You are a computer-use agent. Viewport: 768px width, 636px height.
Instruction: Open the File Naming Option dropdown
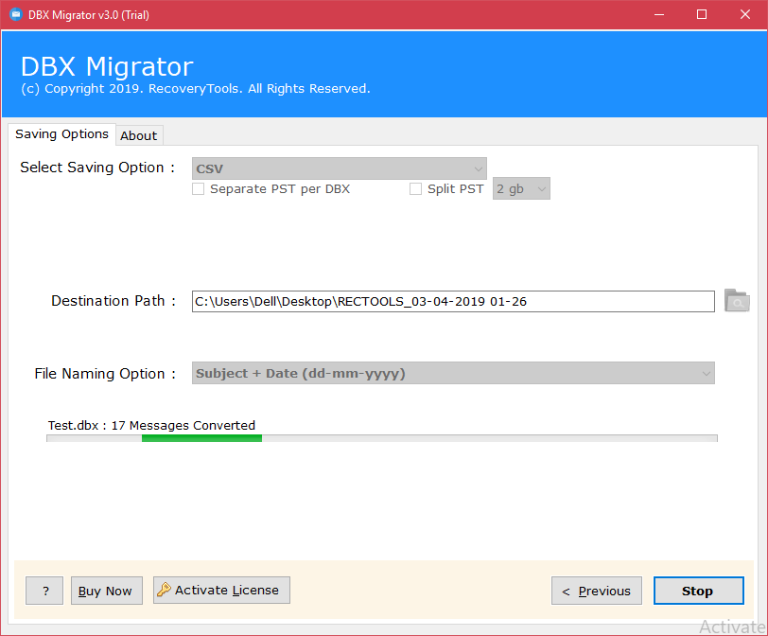453,374
